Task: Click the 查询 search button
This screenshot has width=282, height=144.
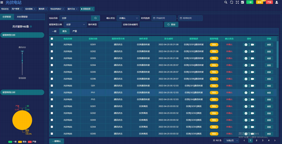Action: (171, 24)
